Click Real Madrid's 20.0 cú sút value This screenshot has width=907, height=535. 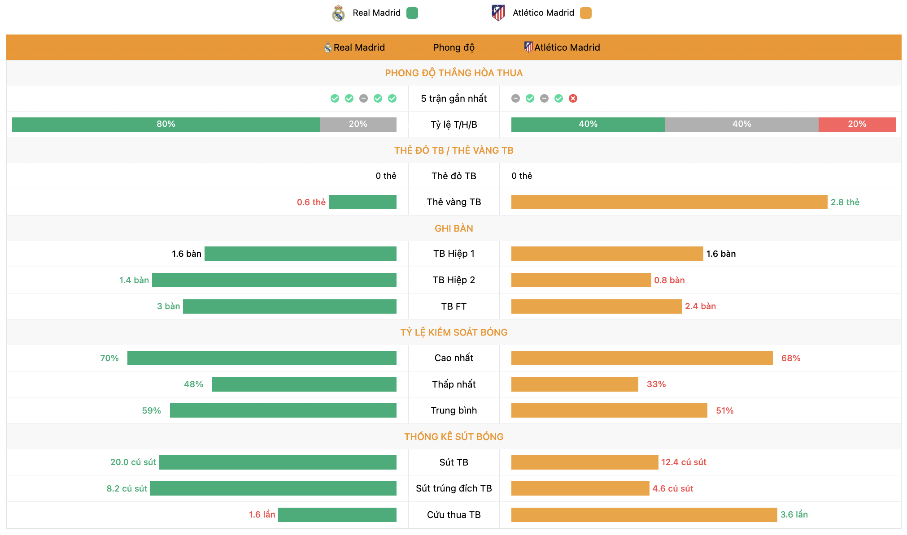(133, 462)
